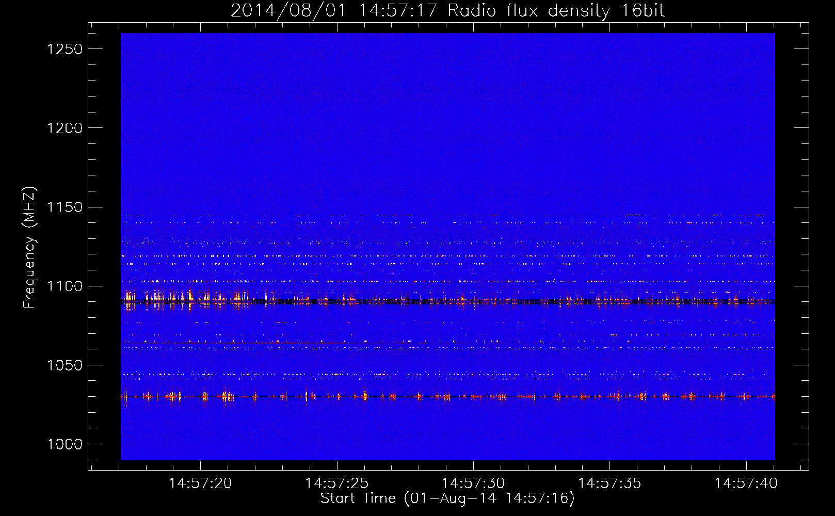Select the 1200 frequency tick label

tap(65, 128)
